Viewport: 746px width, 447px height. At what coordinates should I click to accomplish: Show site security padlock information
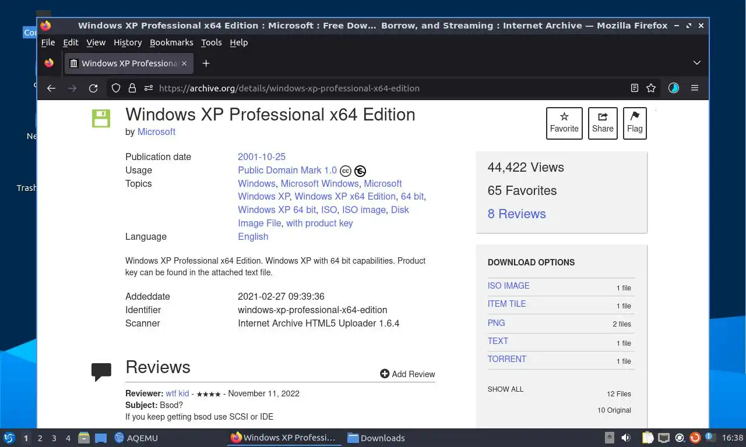tap(132, 88)
